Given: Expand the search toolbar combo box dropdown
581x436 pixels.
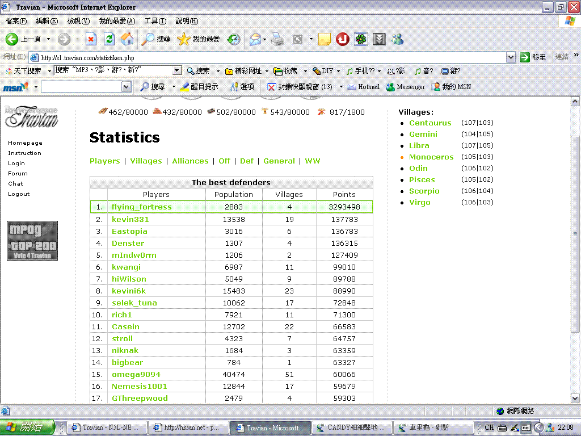Looking at the screenshot, I should (x=177, y=70).
